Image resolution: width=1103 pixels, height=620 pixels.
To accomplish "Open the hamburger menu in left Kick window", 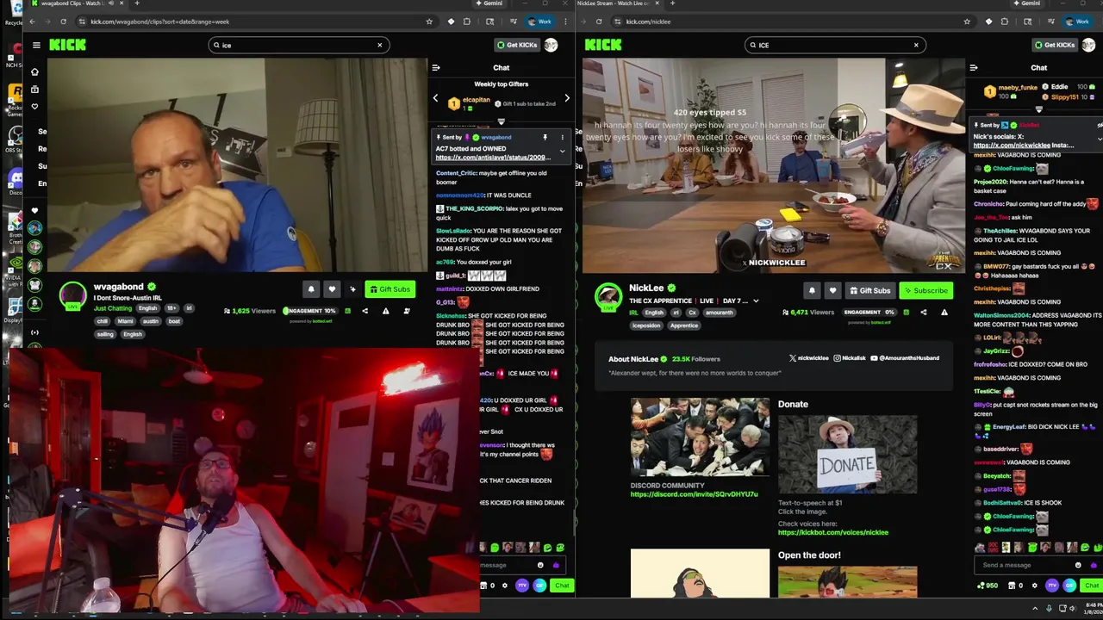I will click(x=36, y=45).
